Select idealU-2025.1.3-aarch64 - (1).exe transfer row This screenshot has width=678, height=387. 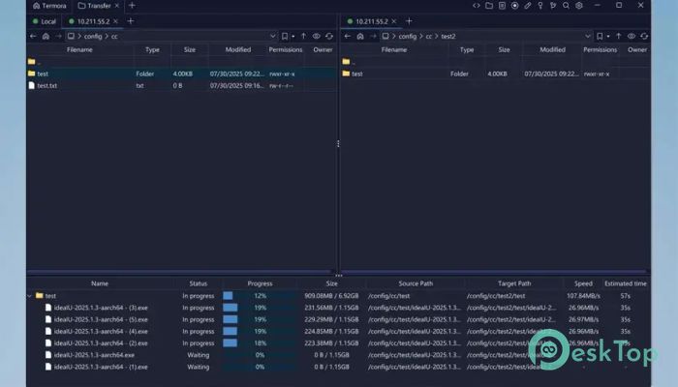338,367
